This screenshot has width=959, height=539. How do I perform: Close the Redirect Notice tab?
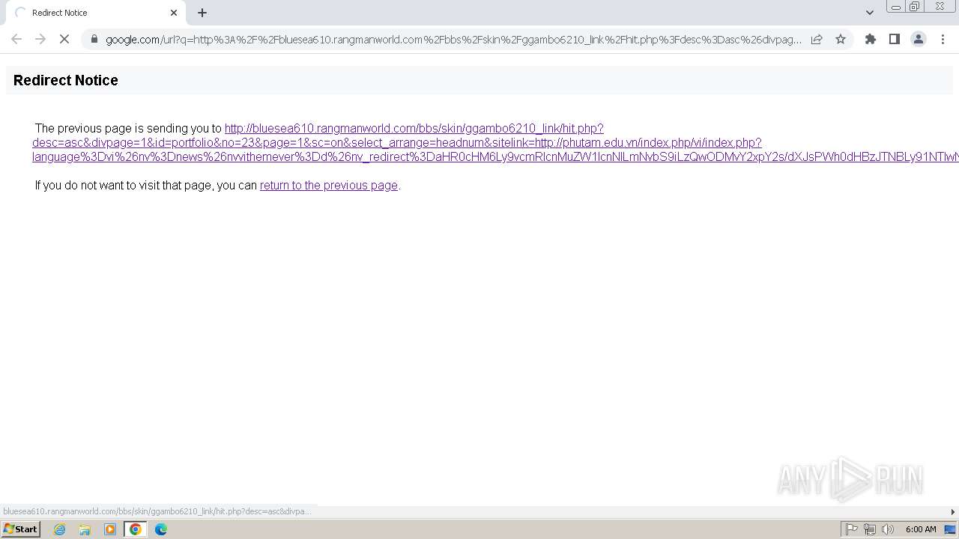point(174,13)
